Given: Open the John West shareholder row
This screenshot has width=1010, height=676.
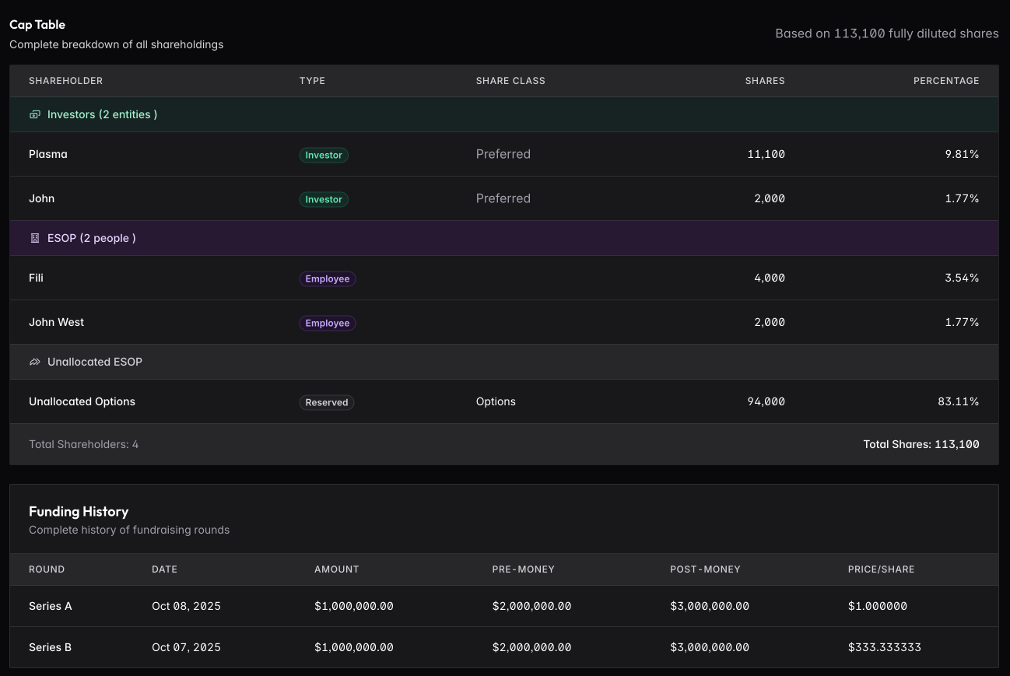Looking at the screenshot, I should click(x=56, y=322).
